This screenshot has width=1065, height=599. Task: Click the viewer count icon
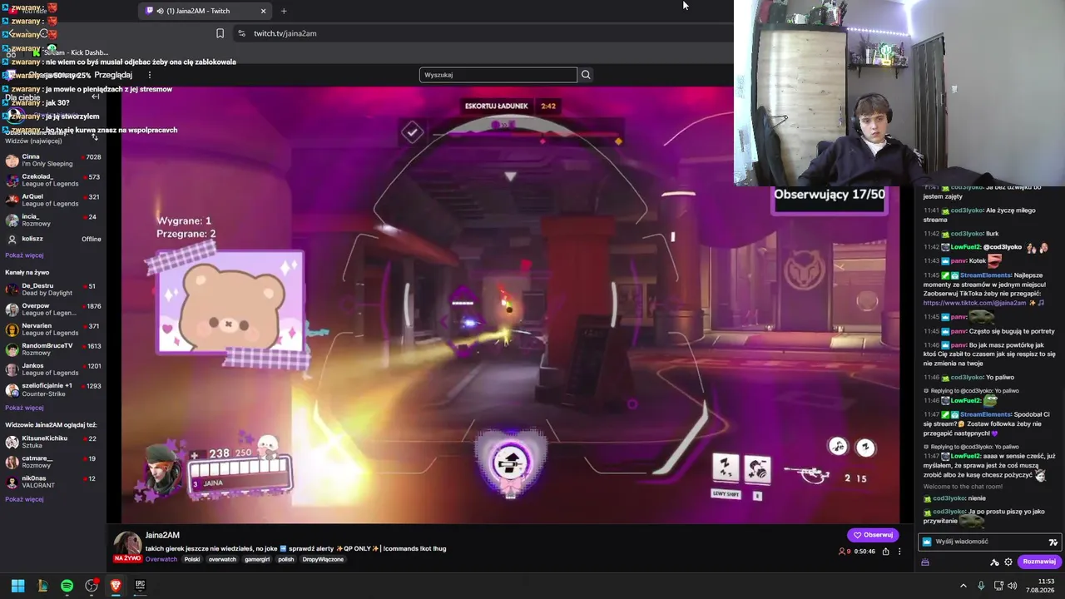(842, 552)
